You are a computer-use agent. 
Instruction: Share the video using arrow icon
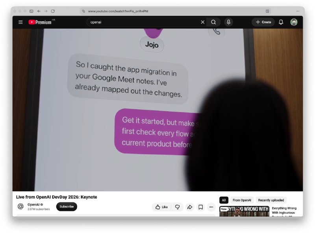(190, 207)
